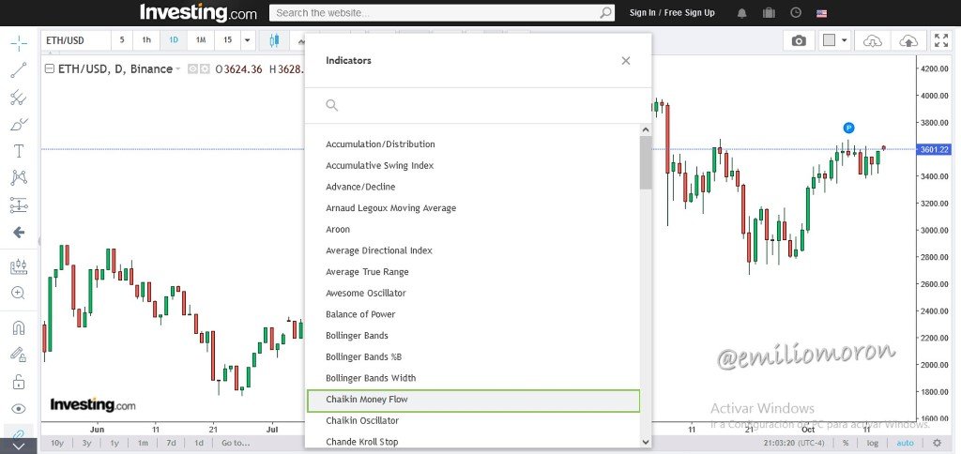Close the Indicators dialog
The width and height of the screenshot is (961, 454).
626,61
